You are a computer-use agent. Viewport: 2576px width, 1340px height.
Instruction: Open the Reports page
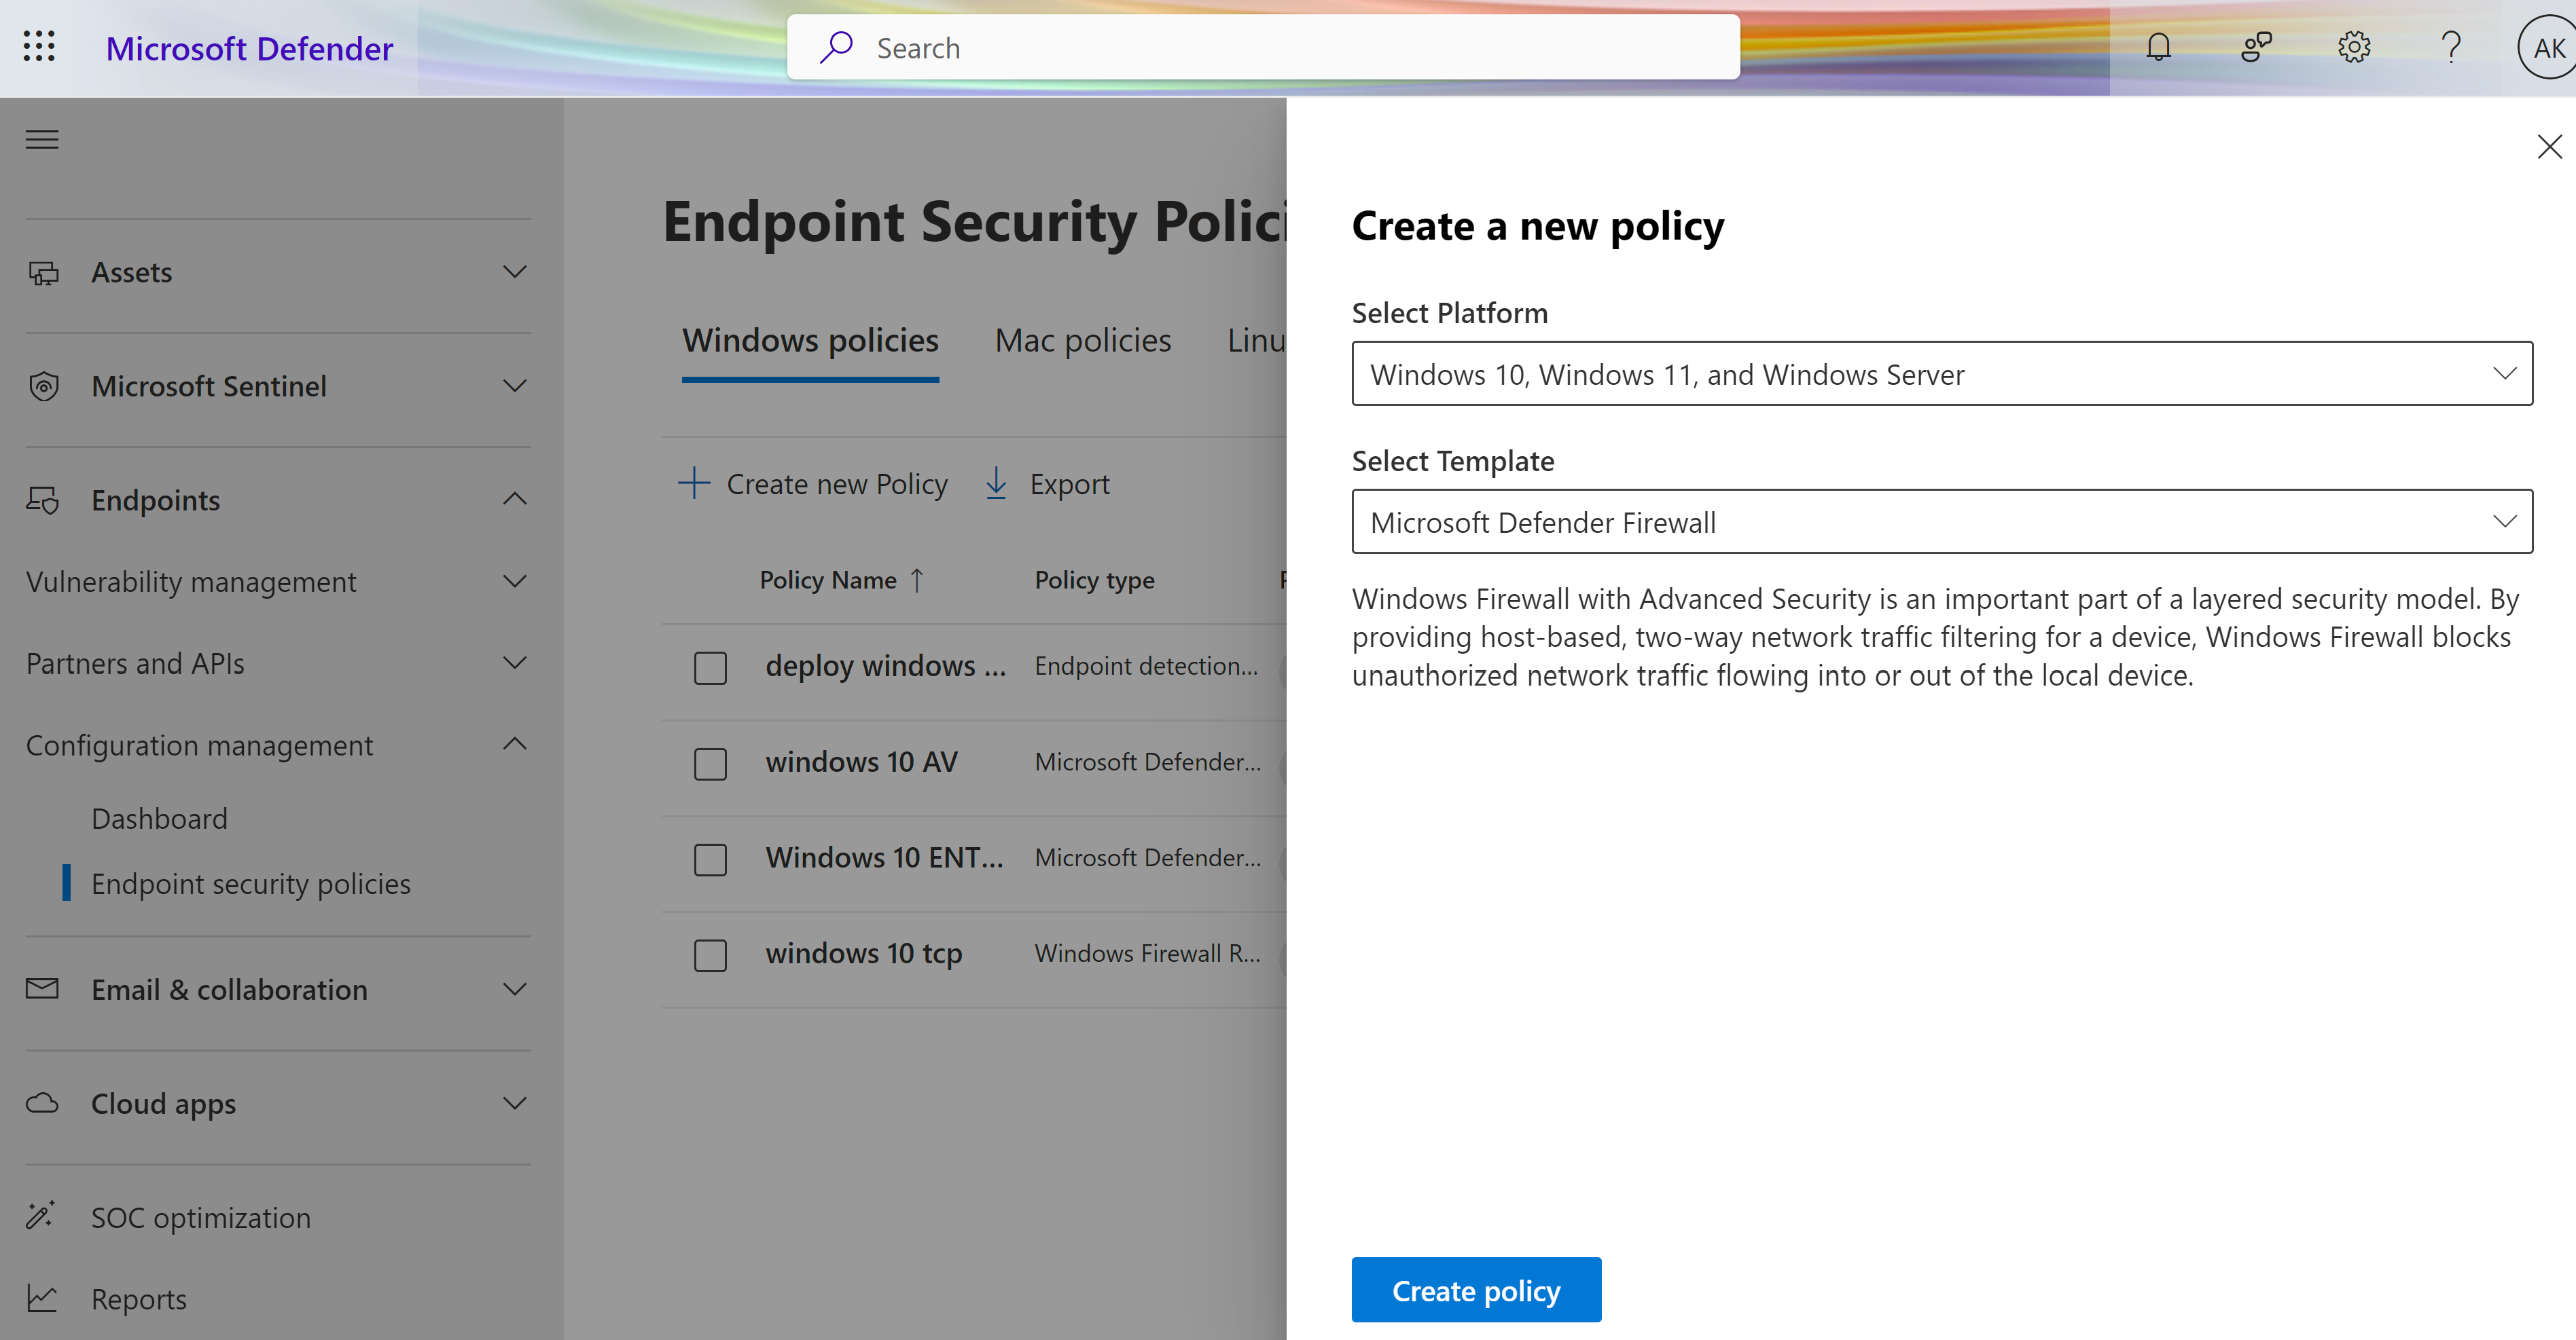pos(139,1299)
